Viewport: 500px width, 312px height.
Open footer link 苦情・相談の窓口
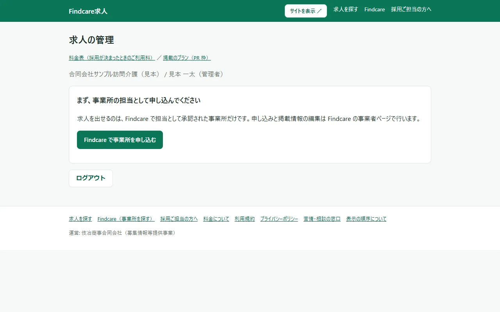click(x=322, y=219)
